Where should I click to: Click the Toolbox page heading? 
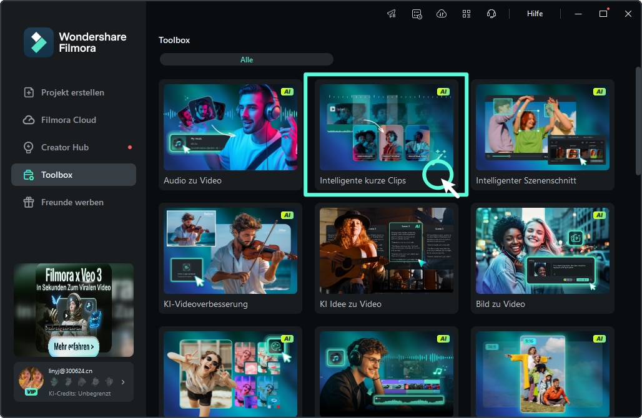click(x=174, y=40)
